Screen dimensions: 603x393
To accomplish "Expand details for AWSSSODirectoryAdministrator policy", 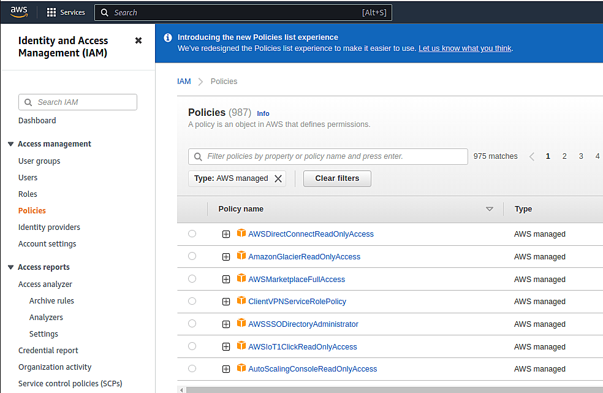I will coord(226,324).
